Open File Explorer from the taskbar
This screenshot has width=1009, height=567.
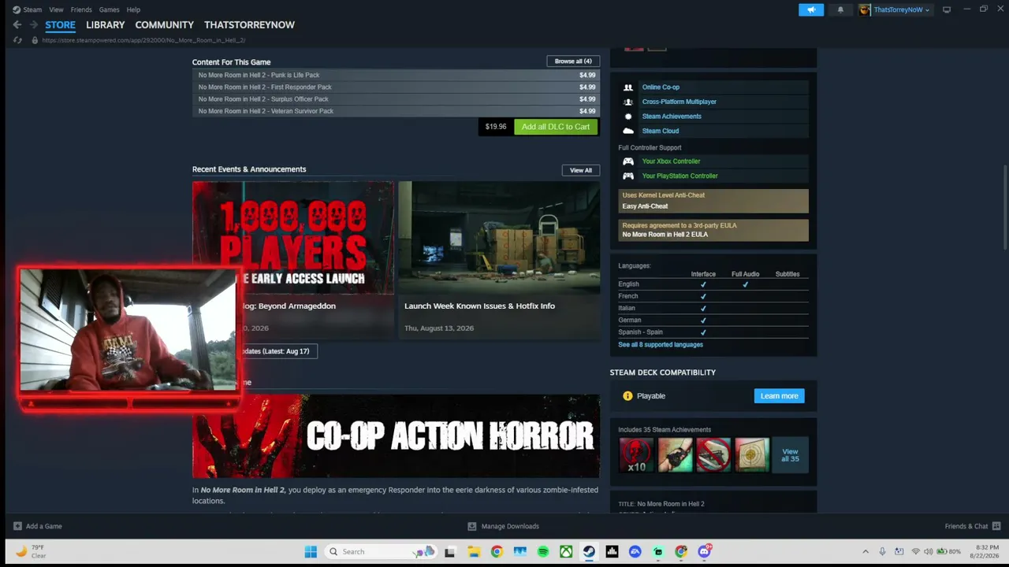pyautogui.click(x=473, y=551)
